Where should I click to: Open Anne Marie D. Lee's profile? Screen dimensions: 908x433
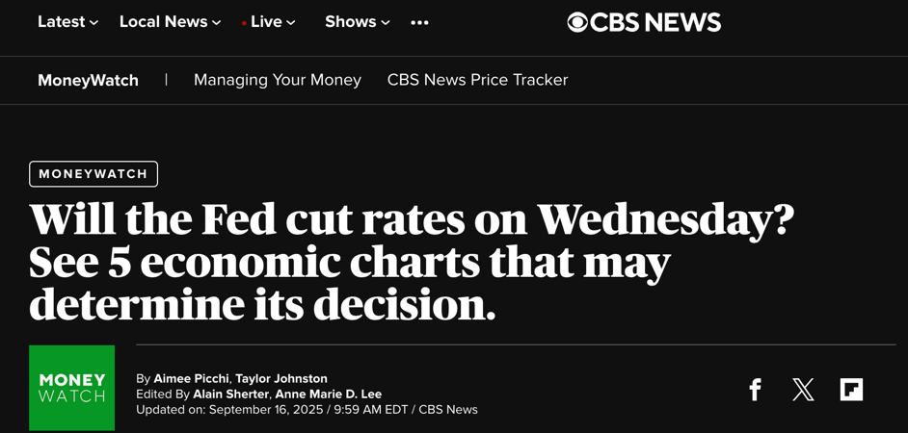[x=329, y=395]
